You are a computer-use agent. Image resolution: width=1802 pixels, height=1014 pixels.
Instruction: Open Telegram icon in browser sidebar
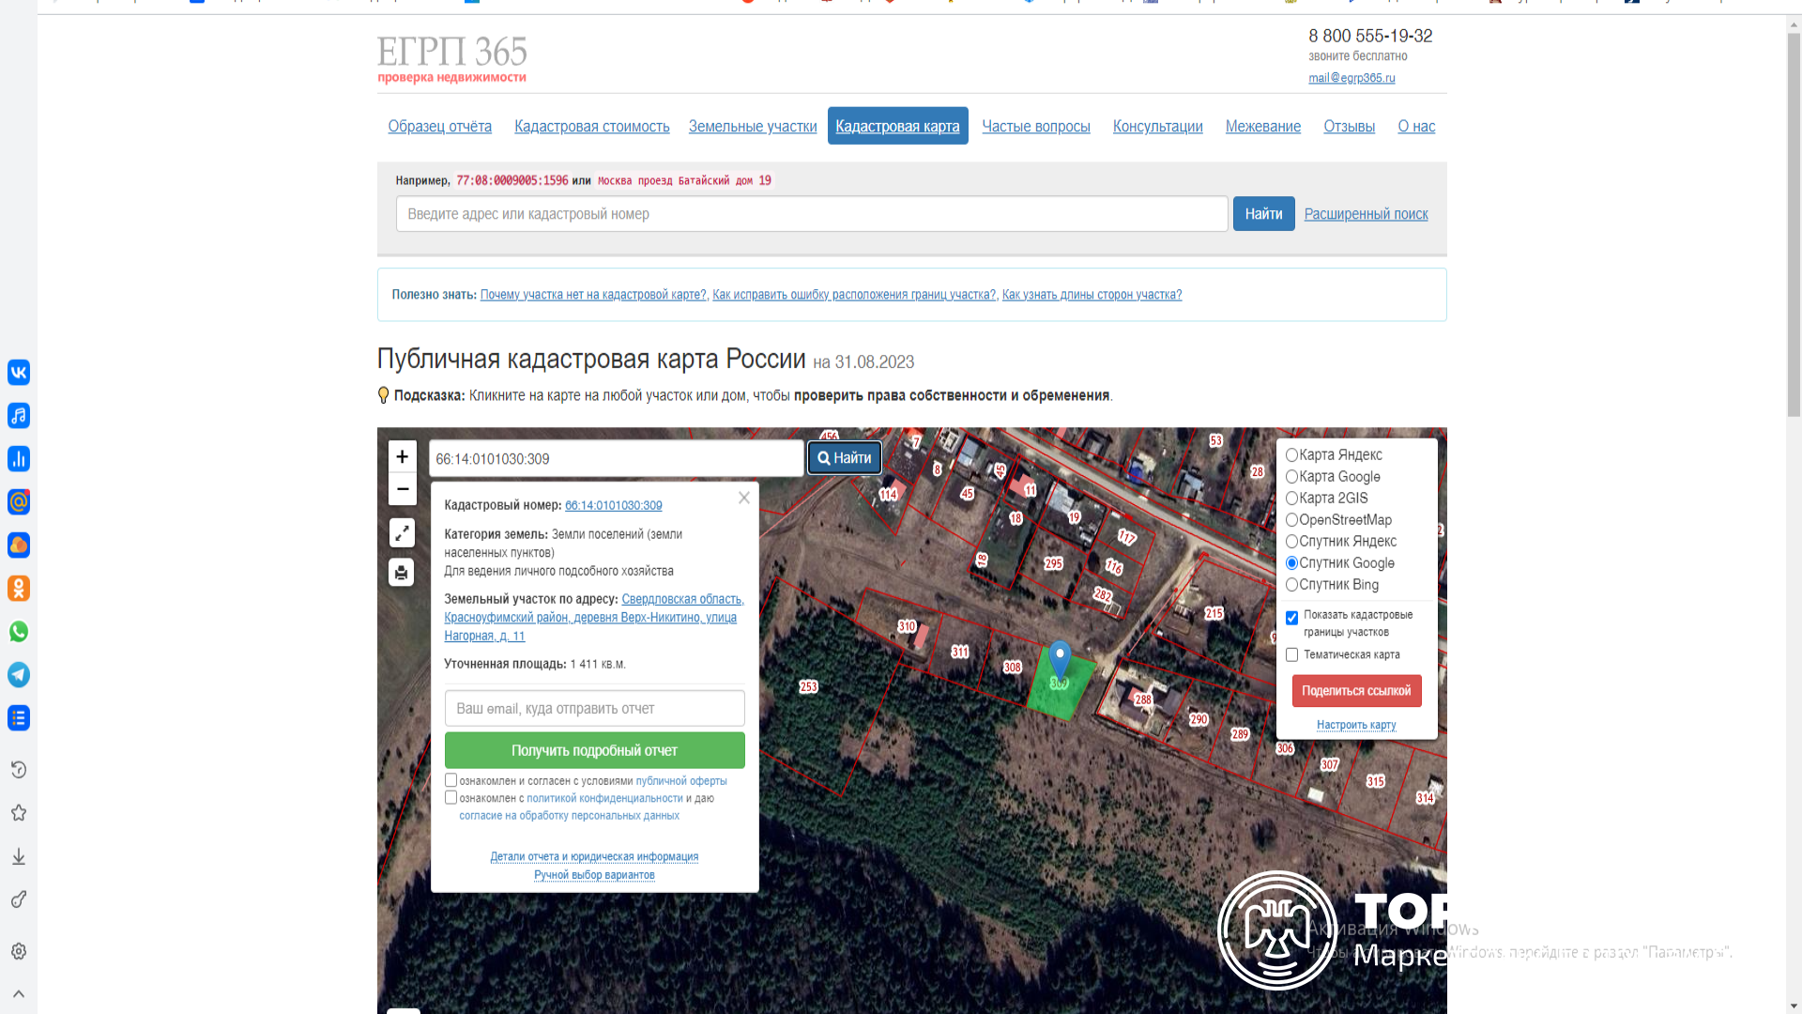19,675
